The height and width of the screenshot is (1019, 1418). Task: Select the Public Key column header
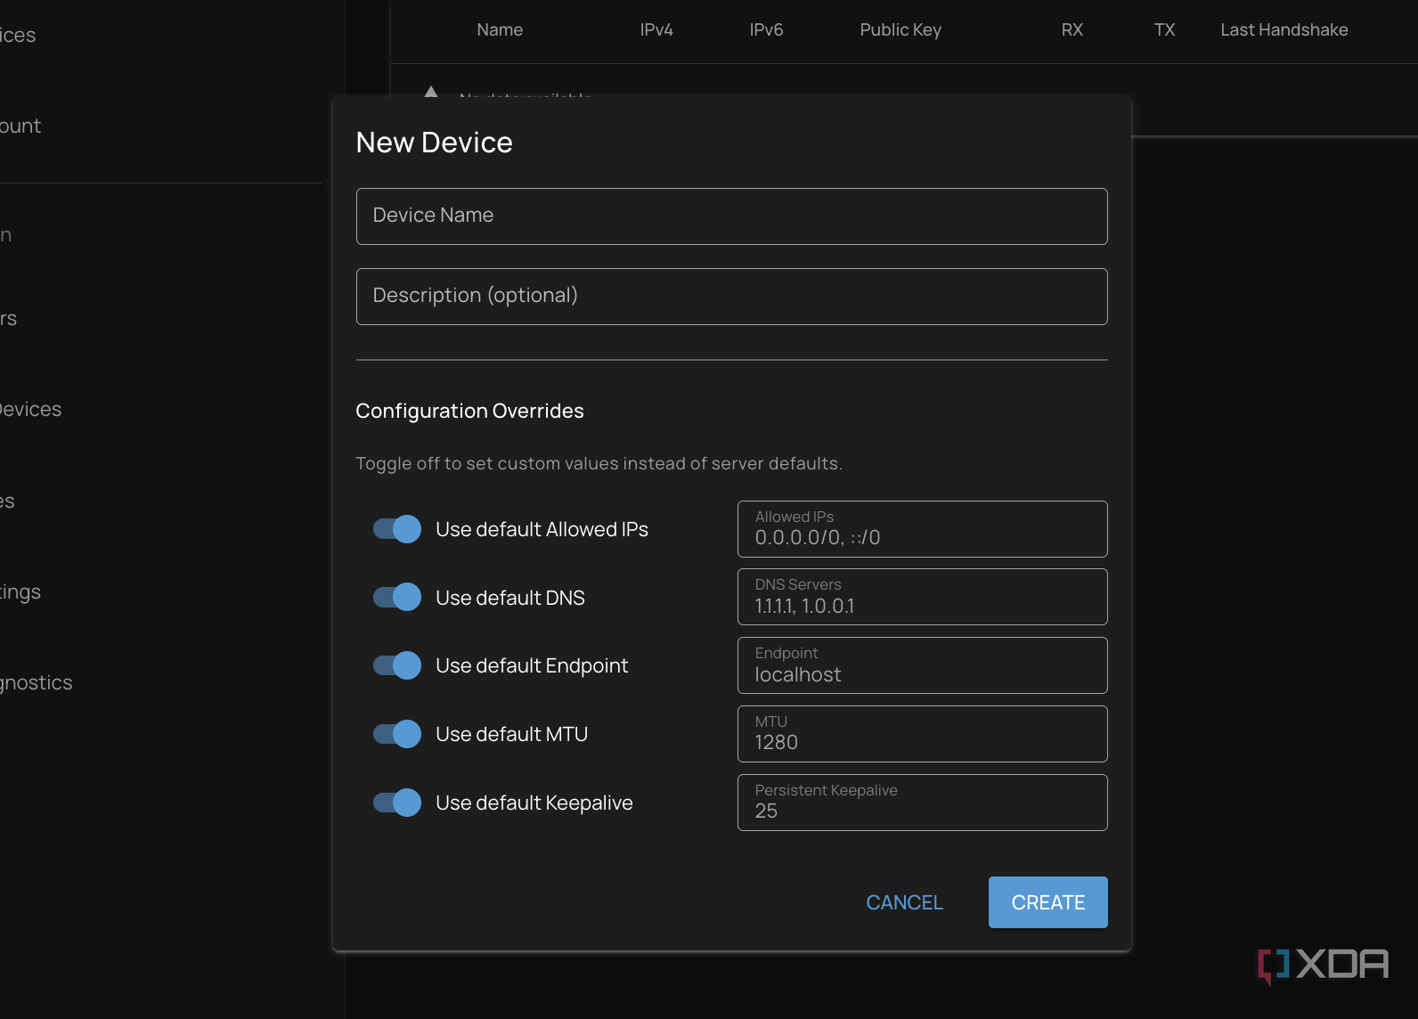901,29
